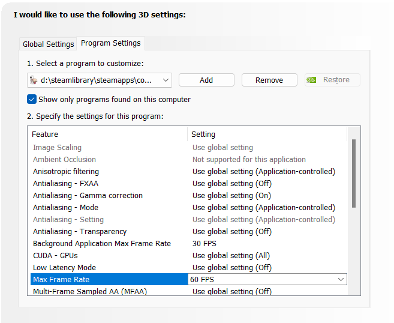The width and height of the screenshot is (394, 323).
Task: Click the Setting column header
Action: [203, 134]
